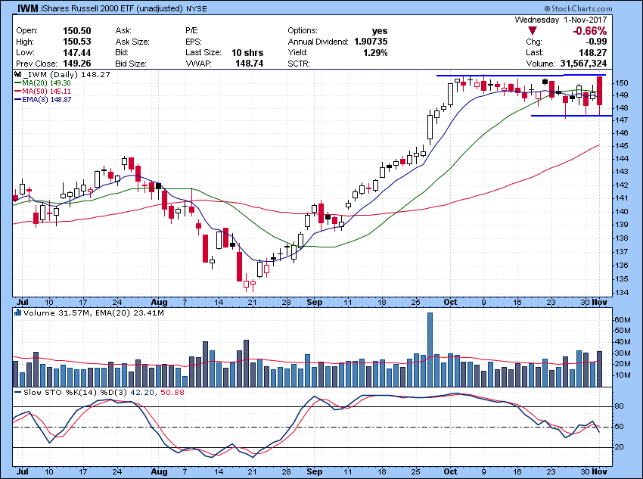Click the candlestick icon beside _IWM (Daily)
Viewport: 643px width, 479px height.
point(17,75)
